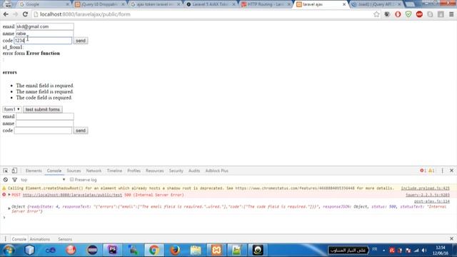
Task: Open the Security DevTools tab
Action: click(176, 171)
